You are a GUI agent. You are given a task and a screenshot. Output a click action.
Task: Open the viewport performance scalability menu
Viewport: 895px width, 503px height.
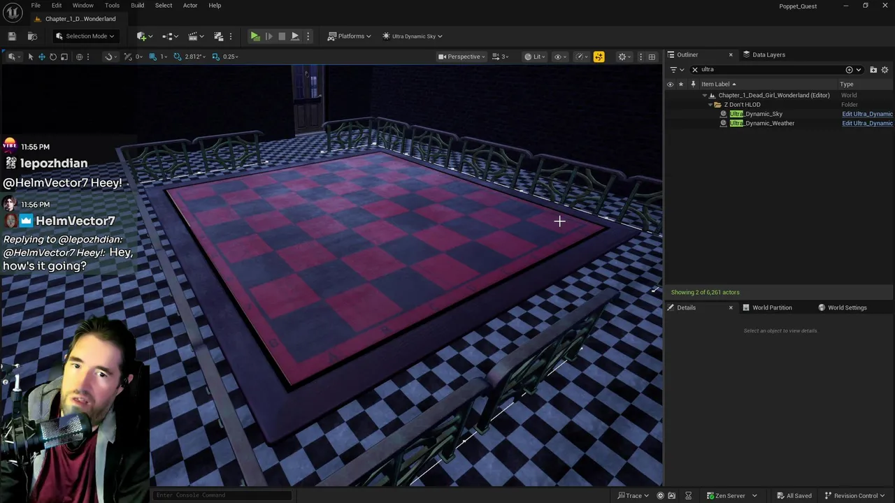581,57
